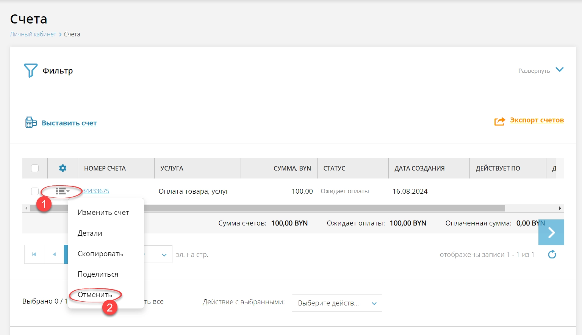Image resolution: width=582 pixels, height=335 pixels.
Task: Click the 16.08.2024 date cell
Action: click(410, 191)
